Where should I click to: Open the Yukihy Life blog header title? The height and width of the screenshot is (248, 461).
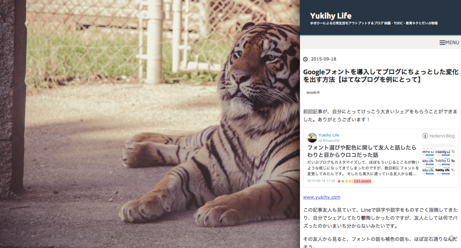(331, 16)
